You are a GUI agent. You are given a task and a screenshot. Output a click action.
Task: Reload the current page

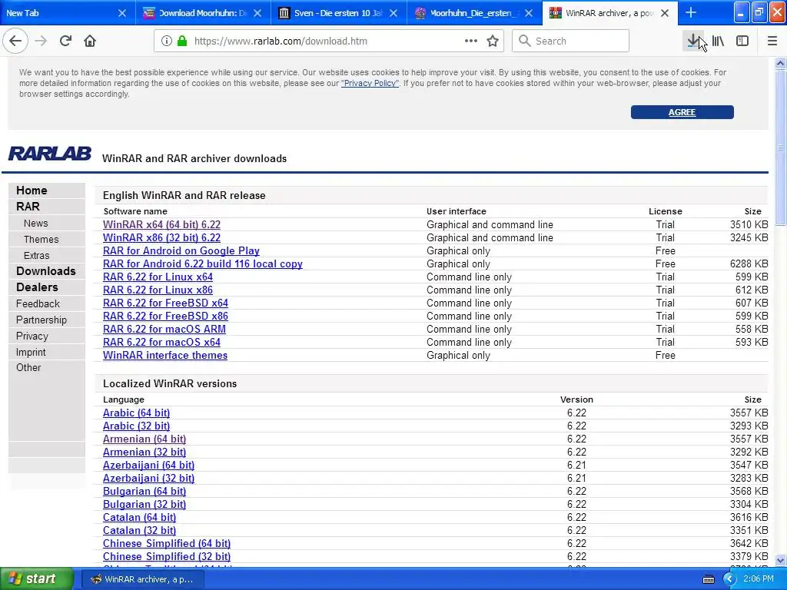(65, 41)
